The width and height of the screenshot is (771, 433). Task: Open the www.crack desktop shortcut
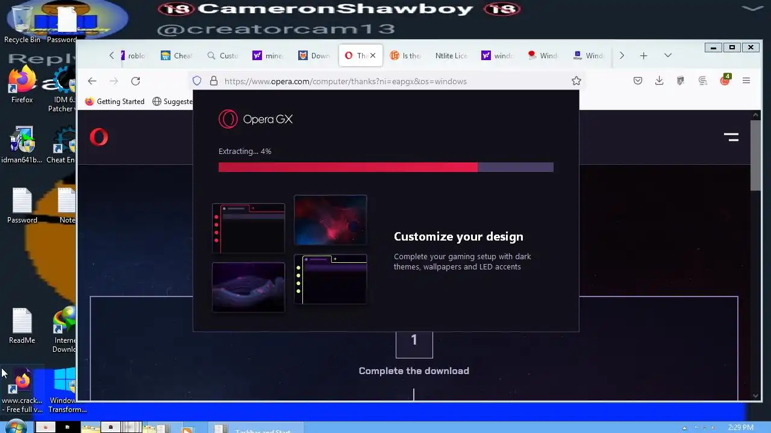coord(22,391)
